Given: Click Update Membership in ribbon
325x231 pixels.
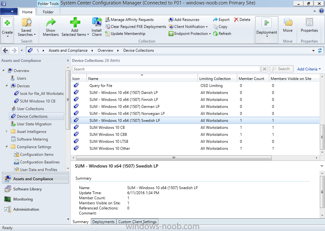Looking at the screenshot, I should pyautogui.click(x=125, y=34).
